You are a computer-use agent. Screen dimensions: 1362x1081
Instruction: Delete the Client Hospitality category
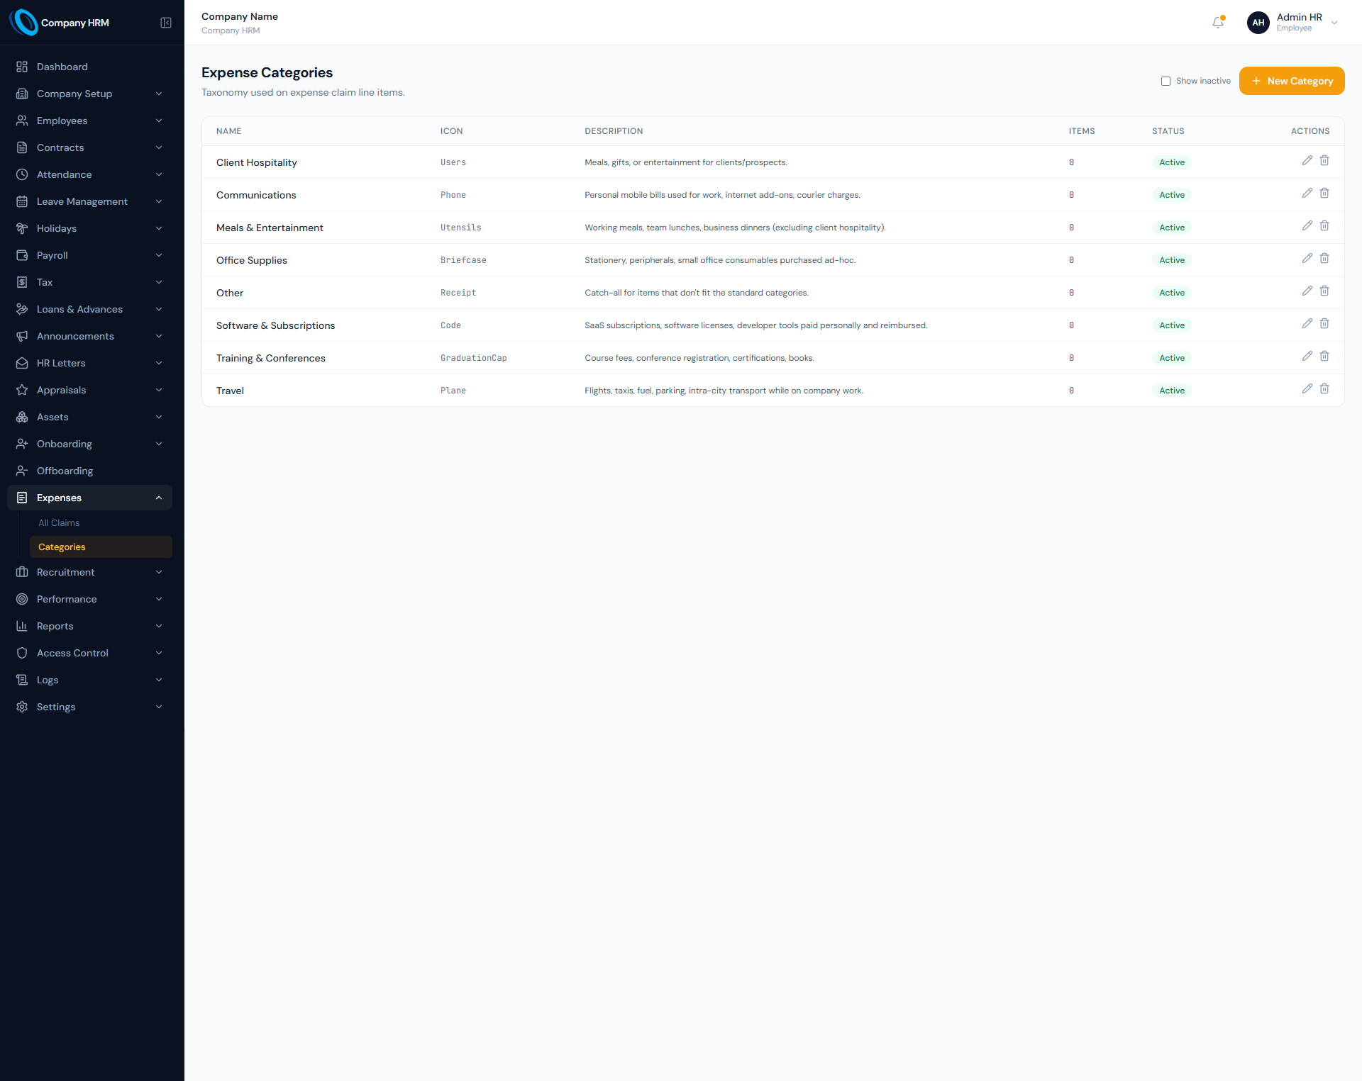[x=1324, y=161]
